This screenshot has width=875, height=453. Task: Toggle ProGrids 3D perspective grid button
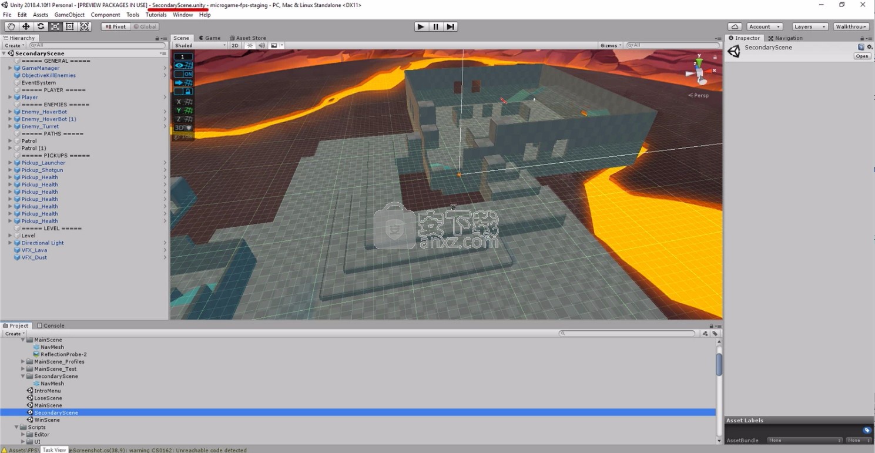tap(183, 127)
